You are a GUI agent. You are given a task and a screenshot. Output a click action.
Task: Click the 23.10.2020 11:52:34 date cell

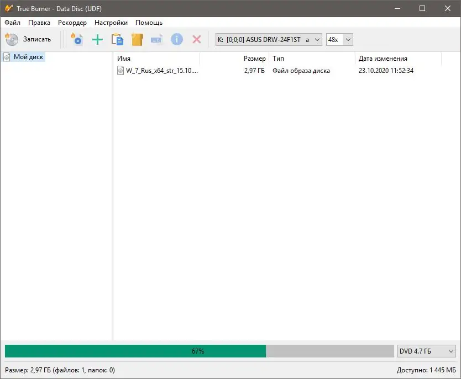click(386, 71)
